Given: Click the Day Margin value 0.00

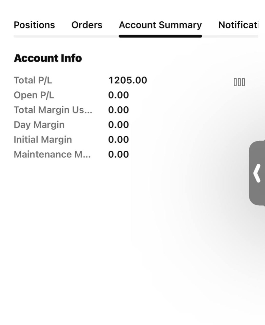Looking at the screenshot, I should tap(119, 125).
